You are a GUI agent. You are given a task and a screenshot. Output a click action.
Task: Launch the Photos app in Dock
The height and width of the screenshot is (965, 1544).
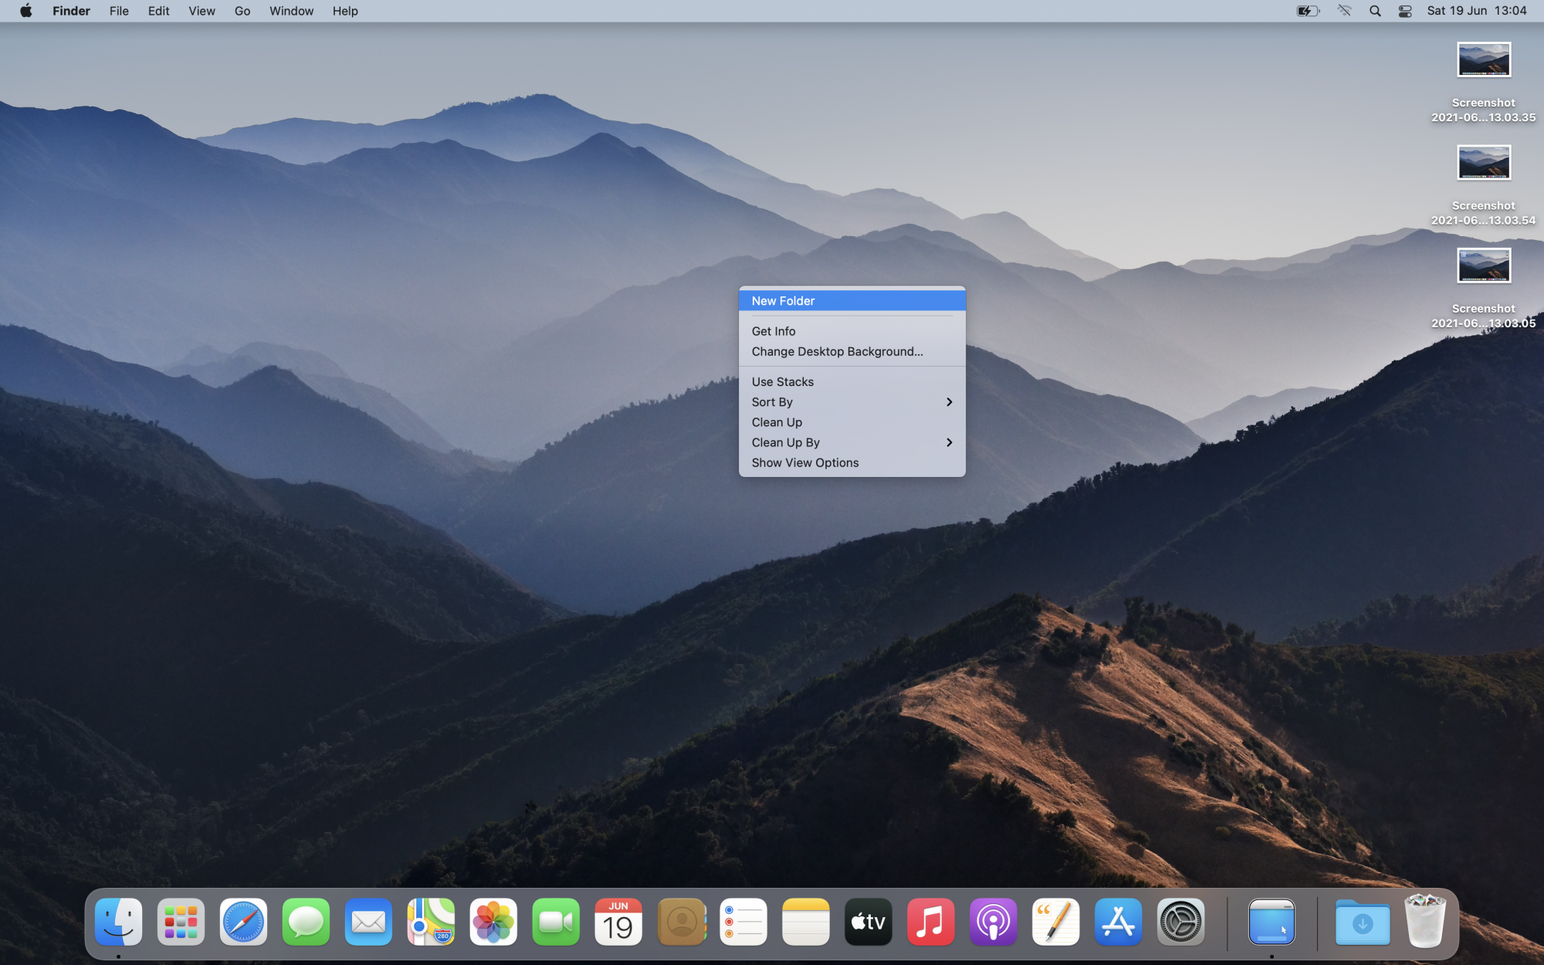pyautogui.click(x=493, y=922)
